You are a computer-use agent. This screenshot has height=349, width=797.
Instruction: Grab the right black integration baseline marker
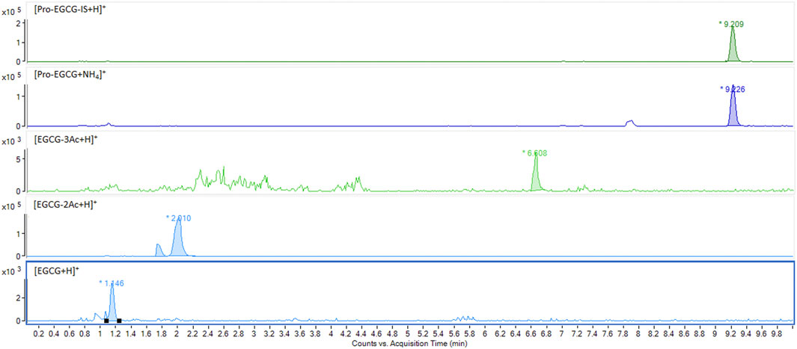click(x=119, y=321)
